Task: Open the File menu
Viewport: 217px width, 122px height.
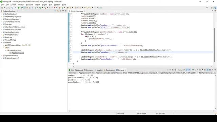Action: click(2, 5)
